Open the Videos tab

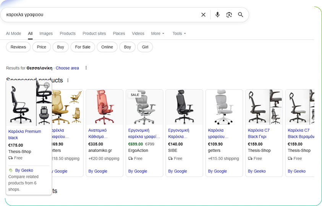coord(138,34)
